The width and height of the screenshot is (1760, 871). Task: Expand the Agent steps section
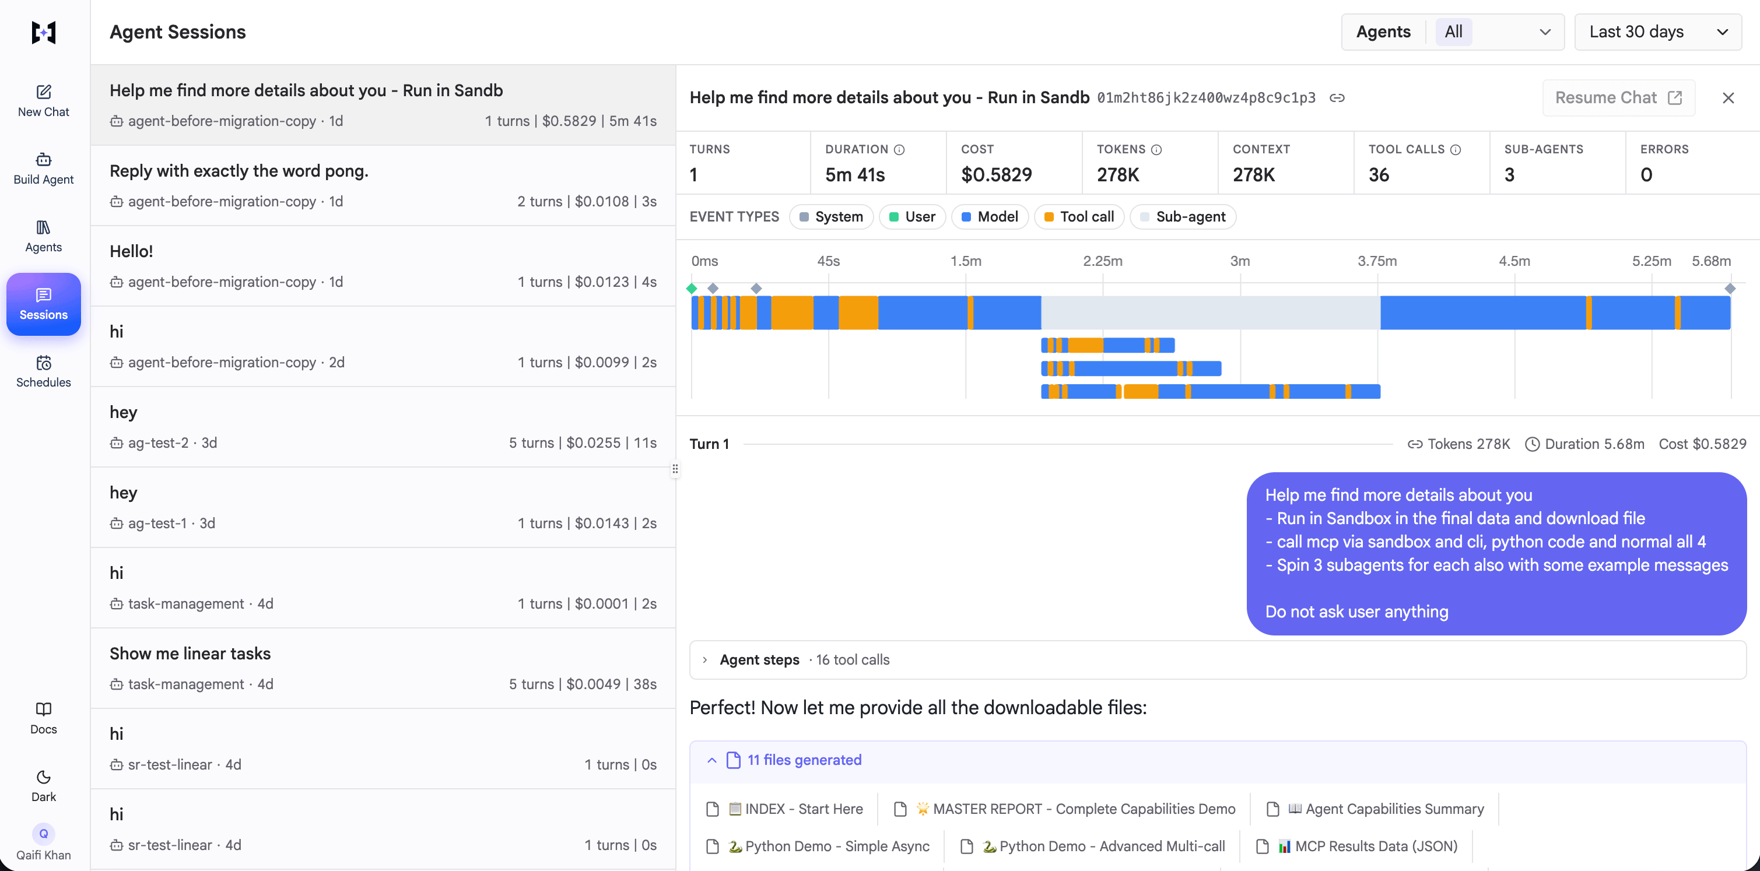tap(1218, 660)
